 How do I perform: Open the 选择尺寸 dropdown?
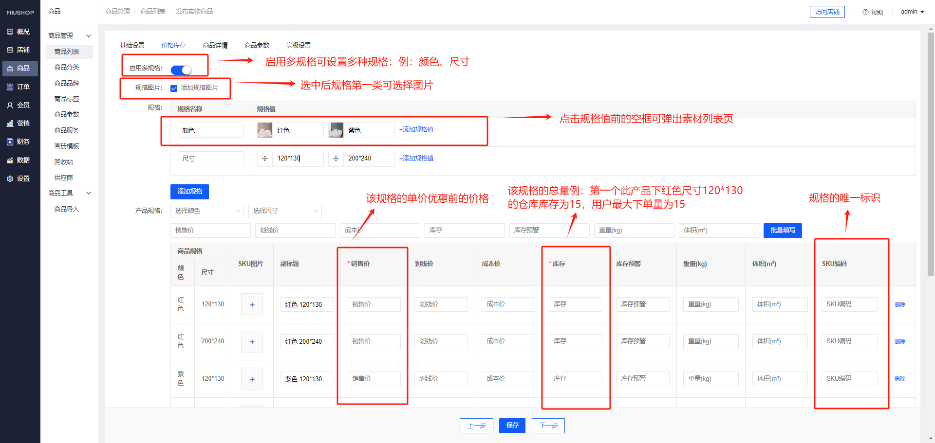pyautogui.click(x=285, y=211)
